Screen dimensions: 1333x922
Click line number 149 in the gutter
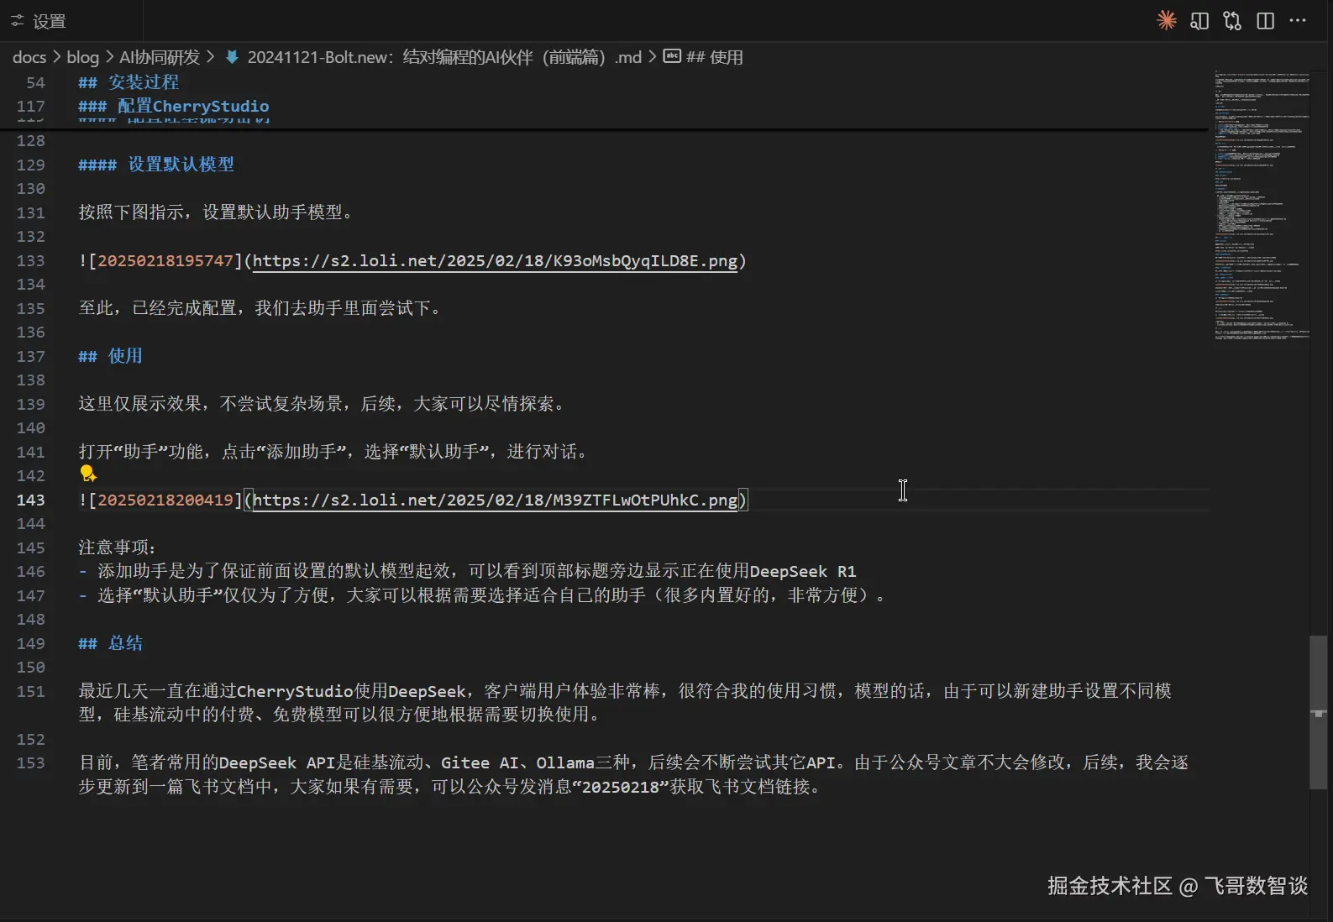[x=31, y=643]
